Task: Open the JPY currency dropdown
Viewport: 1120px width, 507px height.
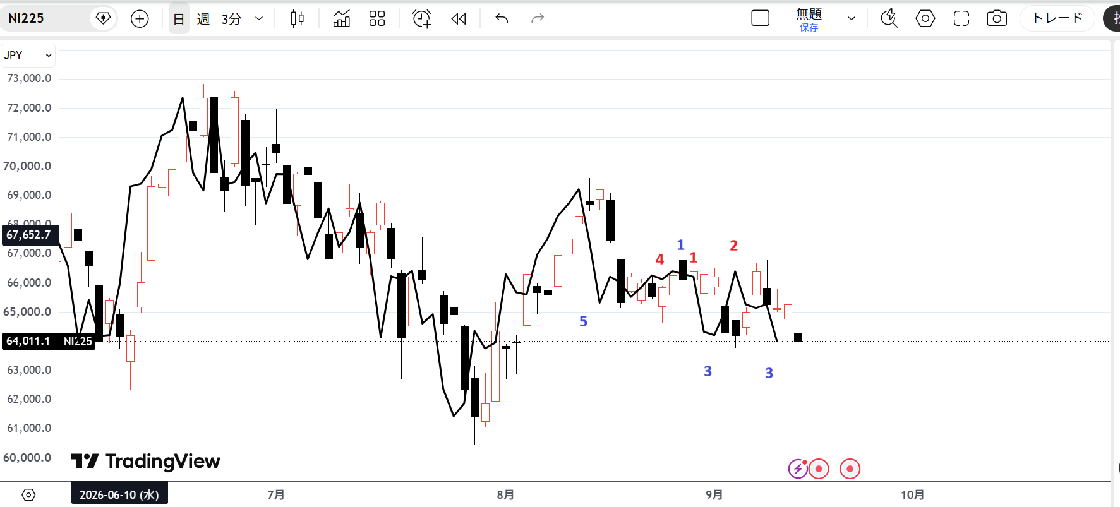Action: (28, 56)
